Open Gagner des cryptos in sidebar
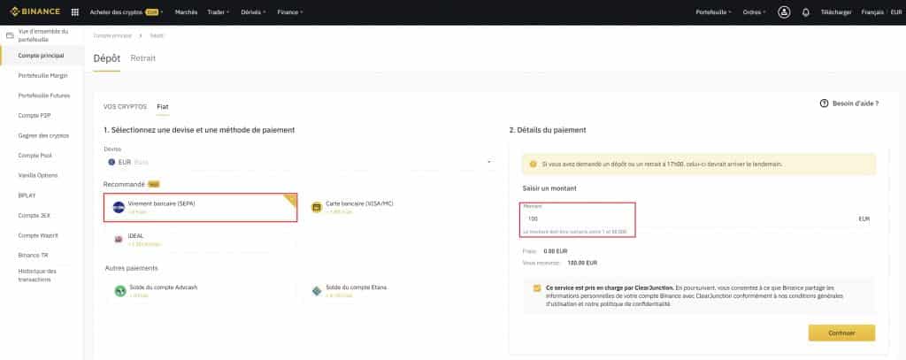Viewport: 906px width, 360px height. point(43,135)
